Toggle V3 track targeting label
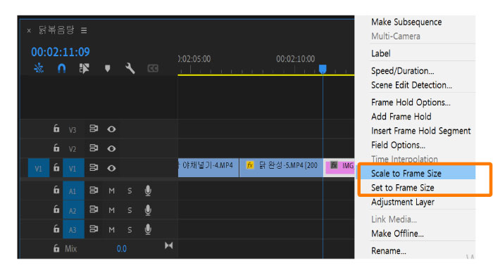493x277 pixels. coord(73,130)
